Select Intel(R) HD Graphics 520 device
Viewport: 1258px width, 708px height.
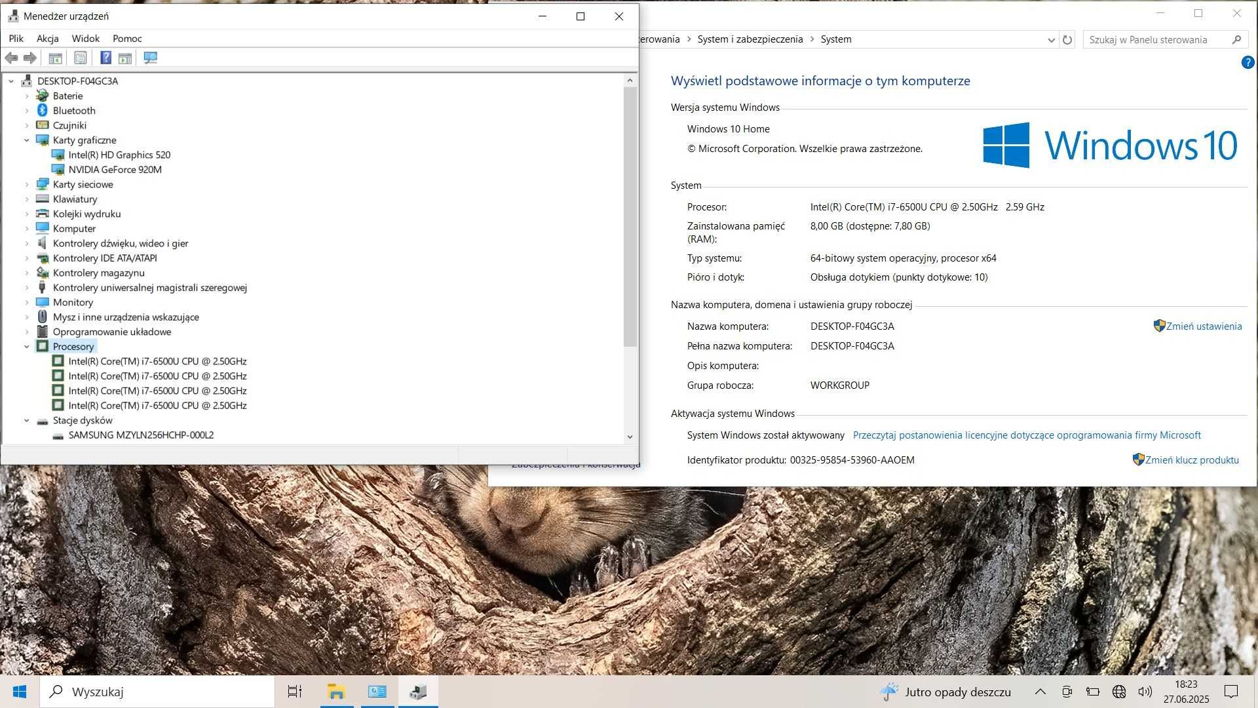click(119, 155)
